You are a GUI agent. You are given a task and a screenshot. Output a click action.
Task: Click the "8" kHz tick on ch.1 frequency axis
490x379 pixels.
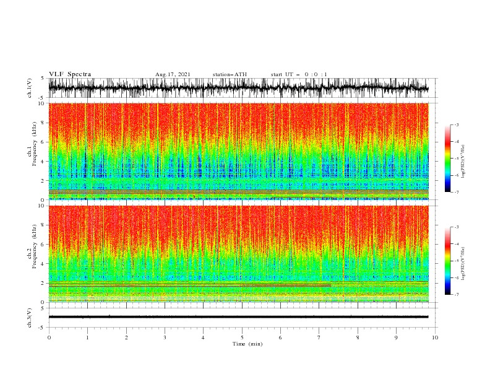coord(43,123)
